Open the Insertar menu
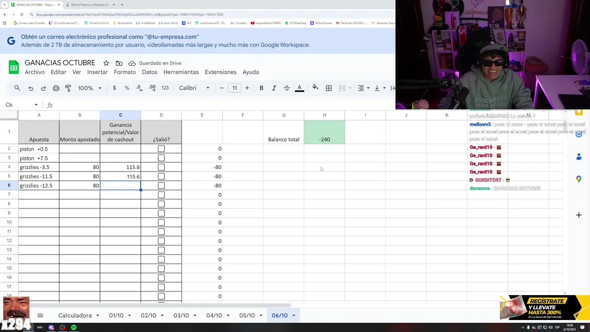 tap(97, 72)
